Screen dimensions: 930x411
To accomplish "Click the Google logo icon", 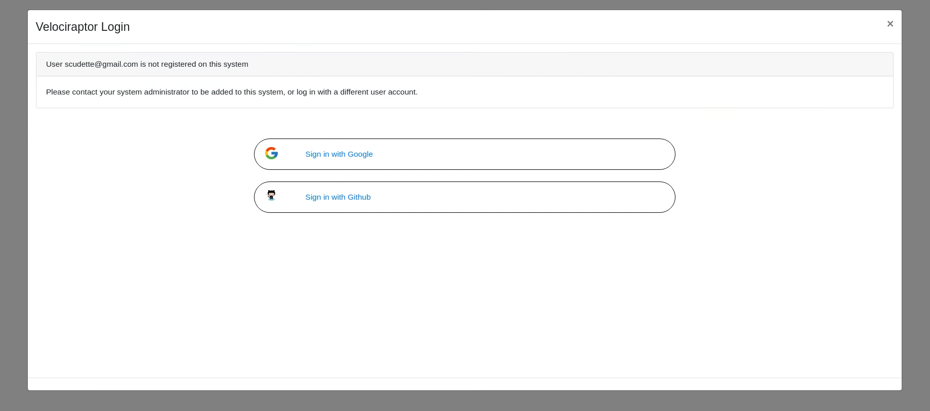I will (x=272, y=153).
